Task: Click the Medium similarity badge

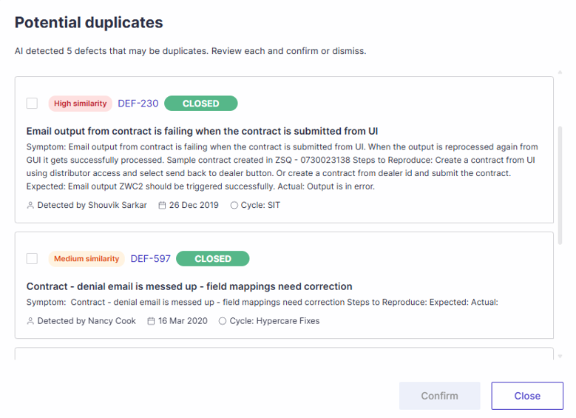Action: tap(87, 259)
